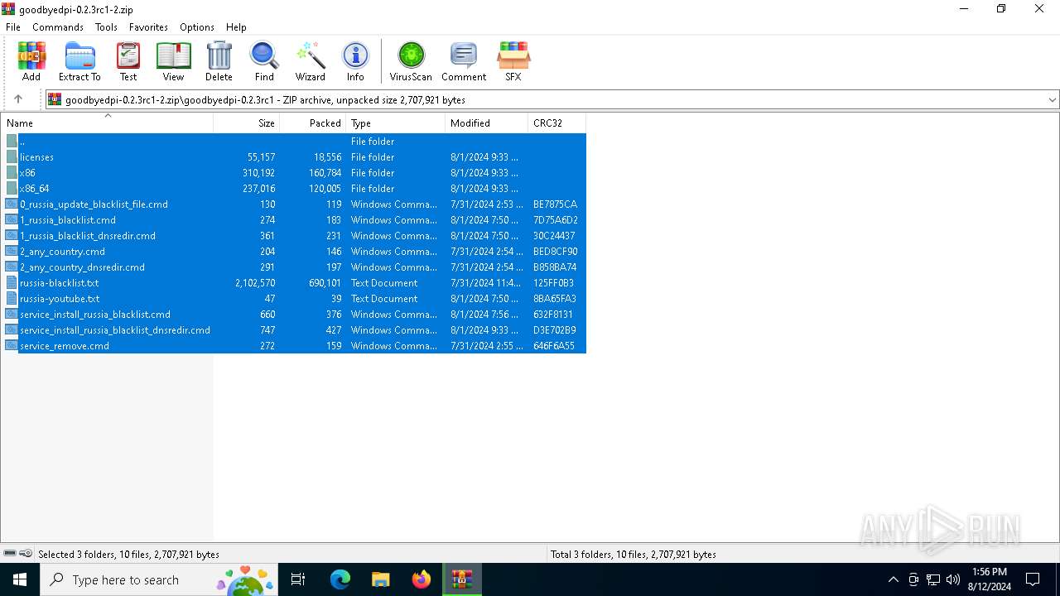Open the View file tool
This screenshot has height=596, width=1060.
(x=173, y=62)
